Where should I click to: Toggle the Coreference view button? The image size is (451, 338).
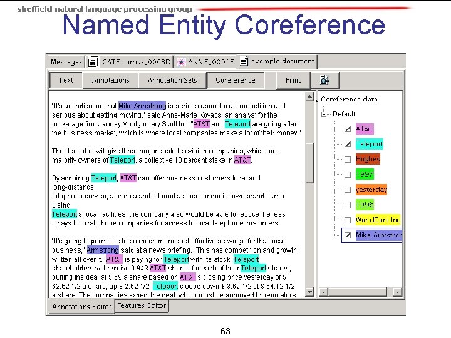(x=236, y=80)
